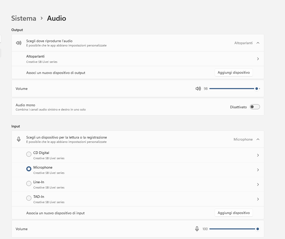The image size is (285, 239).
Task: Open Altoparlanti properties via its chevron arrow
Action: [258, 59]
